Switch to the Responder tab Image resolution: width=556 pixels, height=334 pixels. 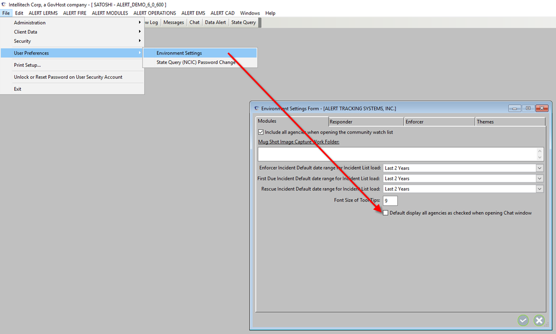(x=365, y=122)
